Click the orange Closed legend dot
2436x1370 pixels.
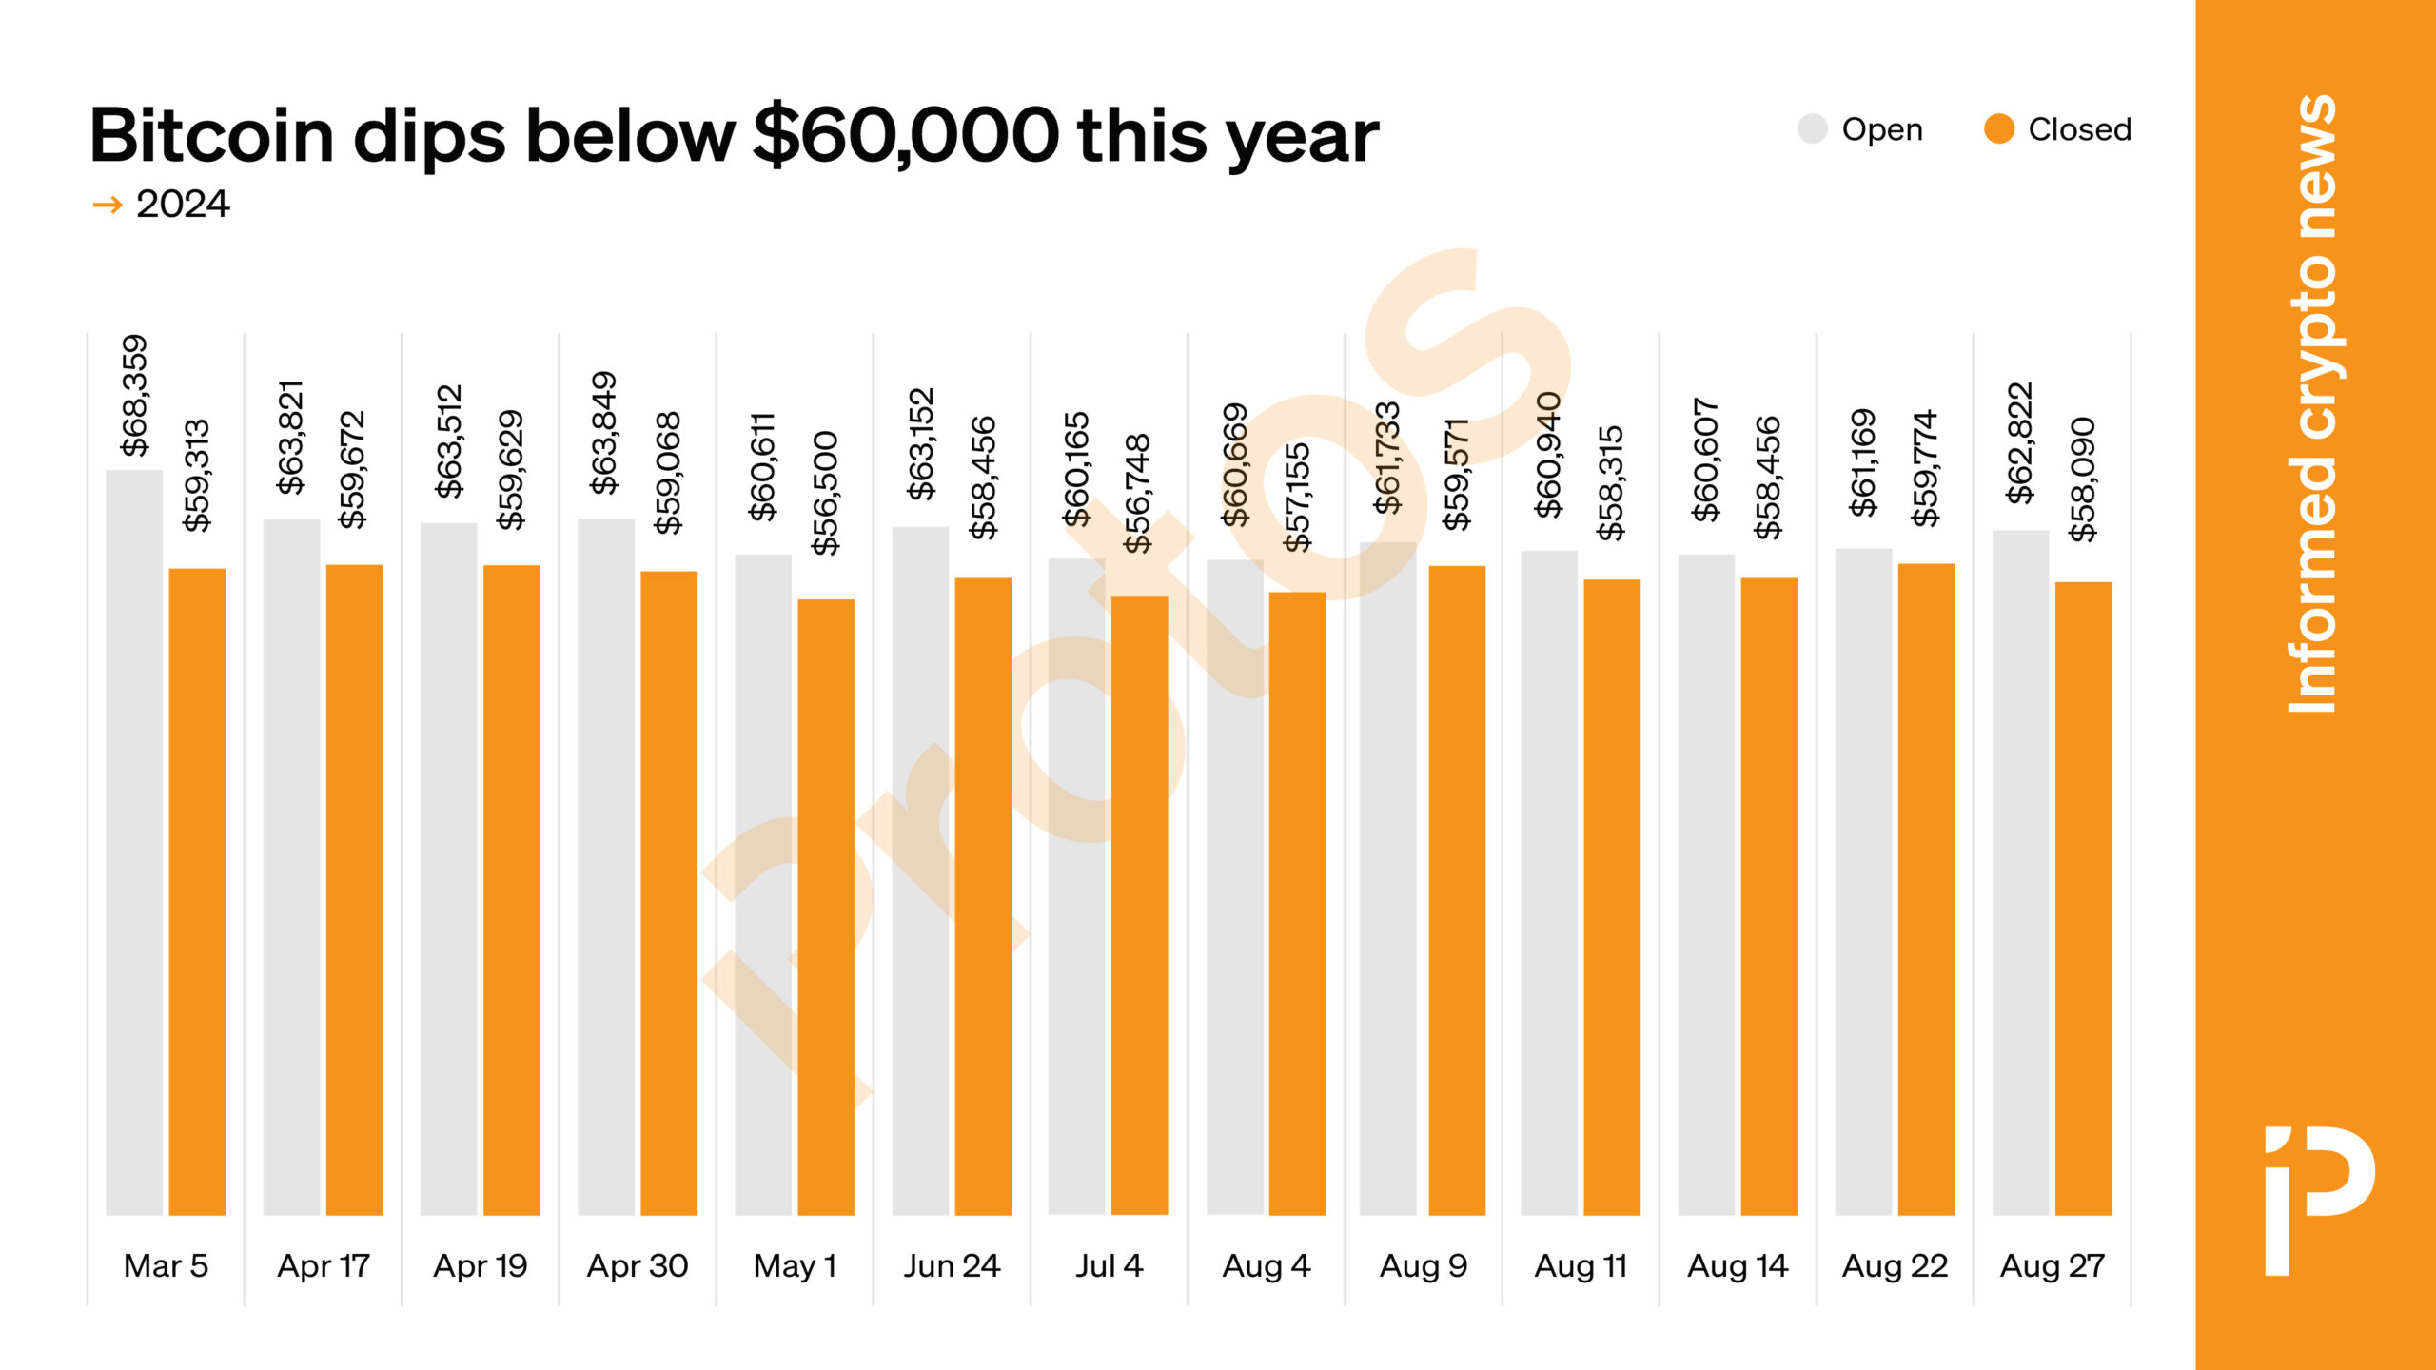(x=1998, y=129)
